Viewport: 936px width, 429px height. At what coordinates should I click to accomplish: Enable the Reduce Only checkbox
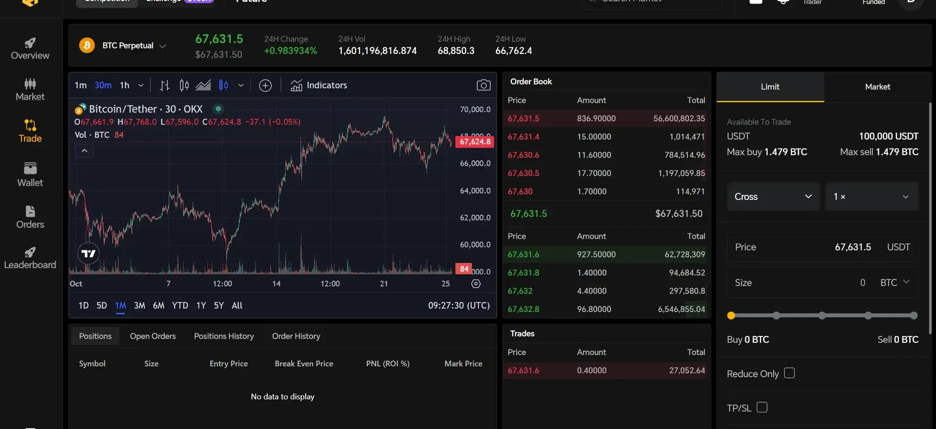tap(789, 373)
